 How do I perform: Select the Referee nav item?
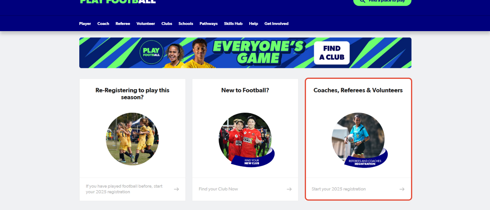pyautogui.click(x=123, y=24)
